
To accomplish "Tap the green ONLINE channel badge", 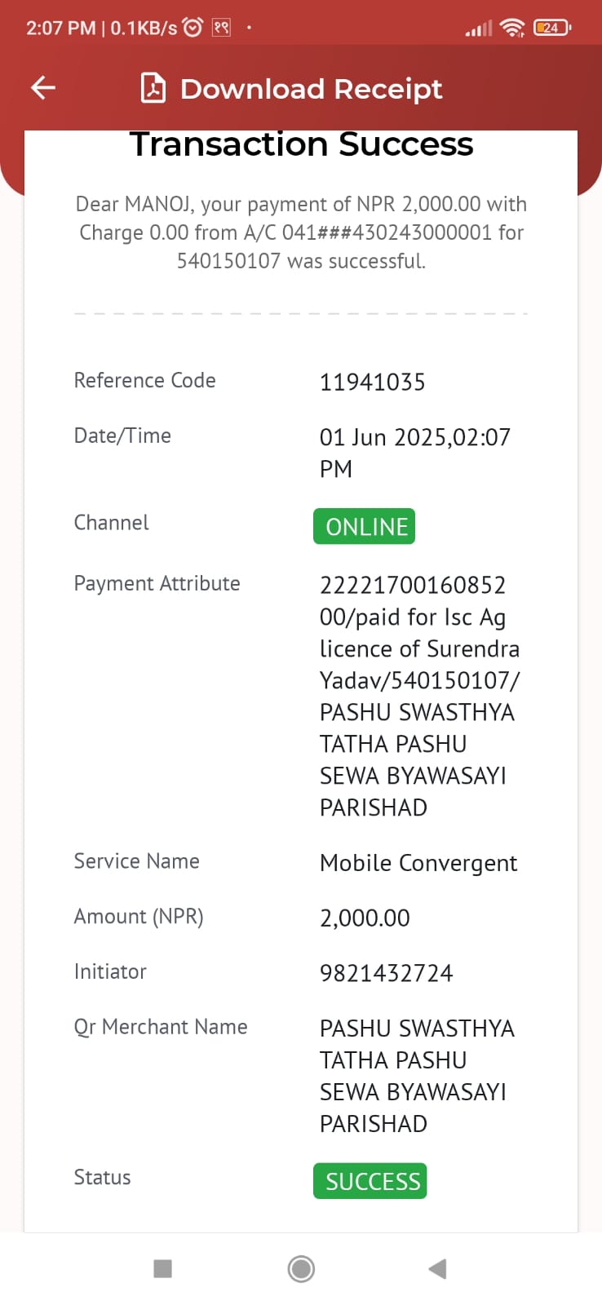I will click(365, 527).
